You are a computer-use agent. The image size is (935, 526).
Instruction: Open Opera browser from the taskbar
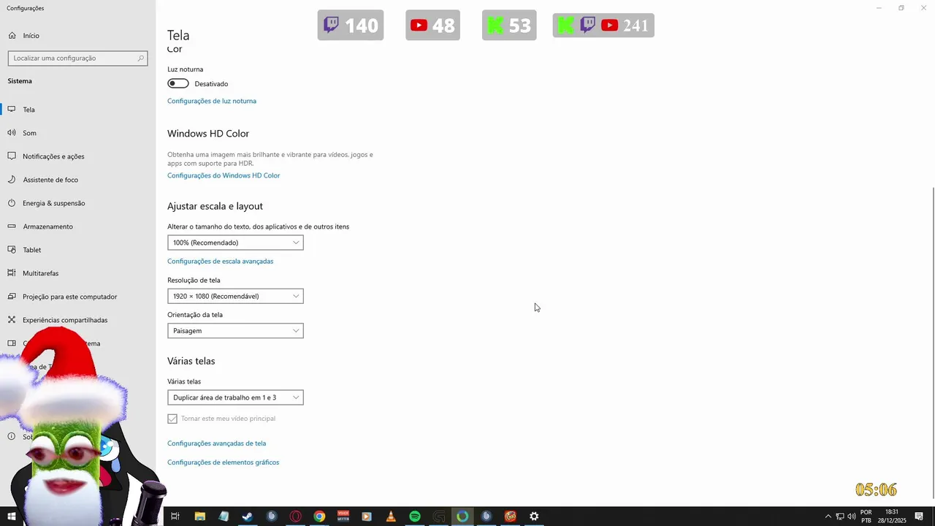(x=296, y=517)
